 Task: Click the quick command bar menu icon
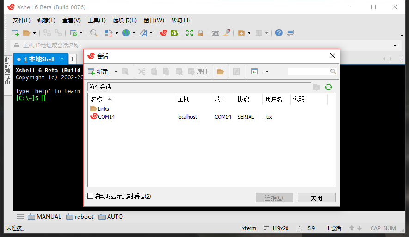pyautogui.click(x=20, y=217)
